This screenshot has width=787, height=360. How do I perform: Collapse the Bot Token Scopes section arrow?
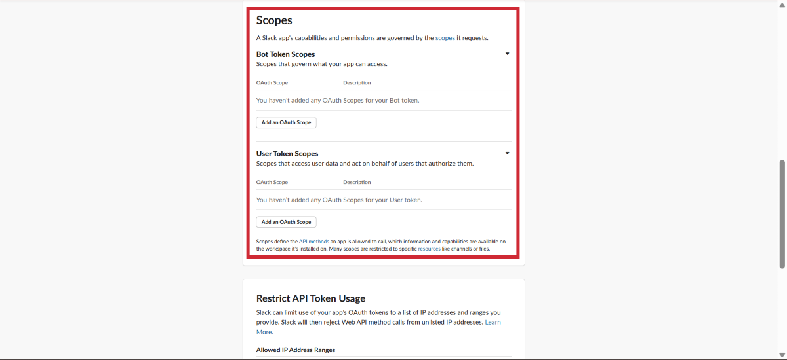pyautogui.click(x=507, y=54)
